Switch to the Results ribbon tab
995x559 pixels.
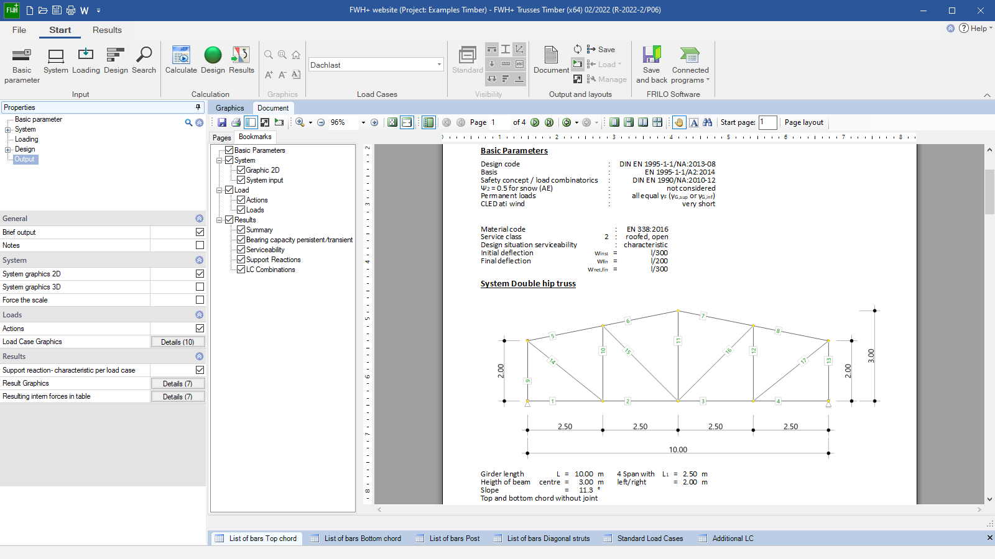pos(107,30)
